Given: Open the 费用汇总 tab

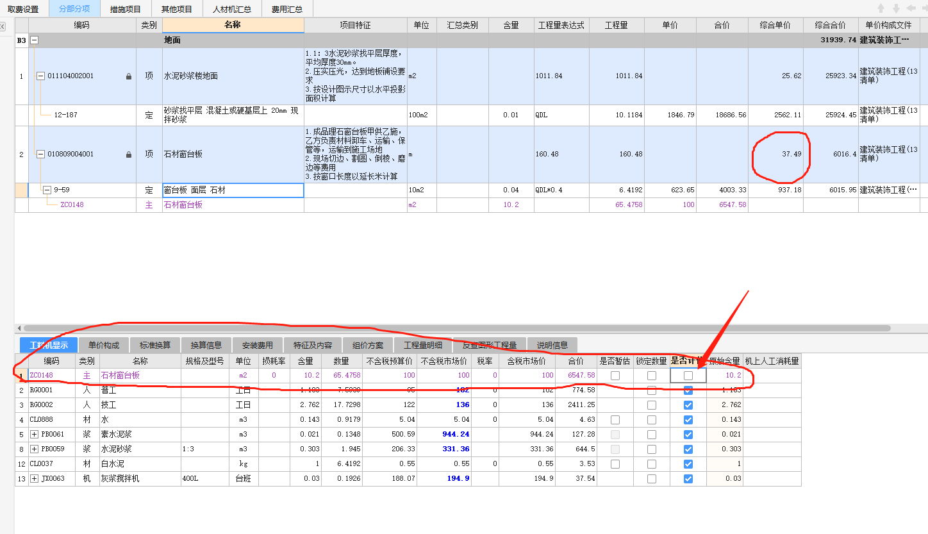Looking at the screenshot, I should (287, 9).
